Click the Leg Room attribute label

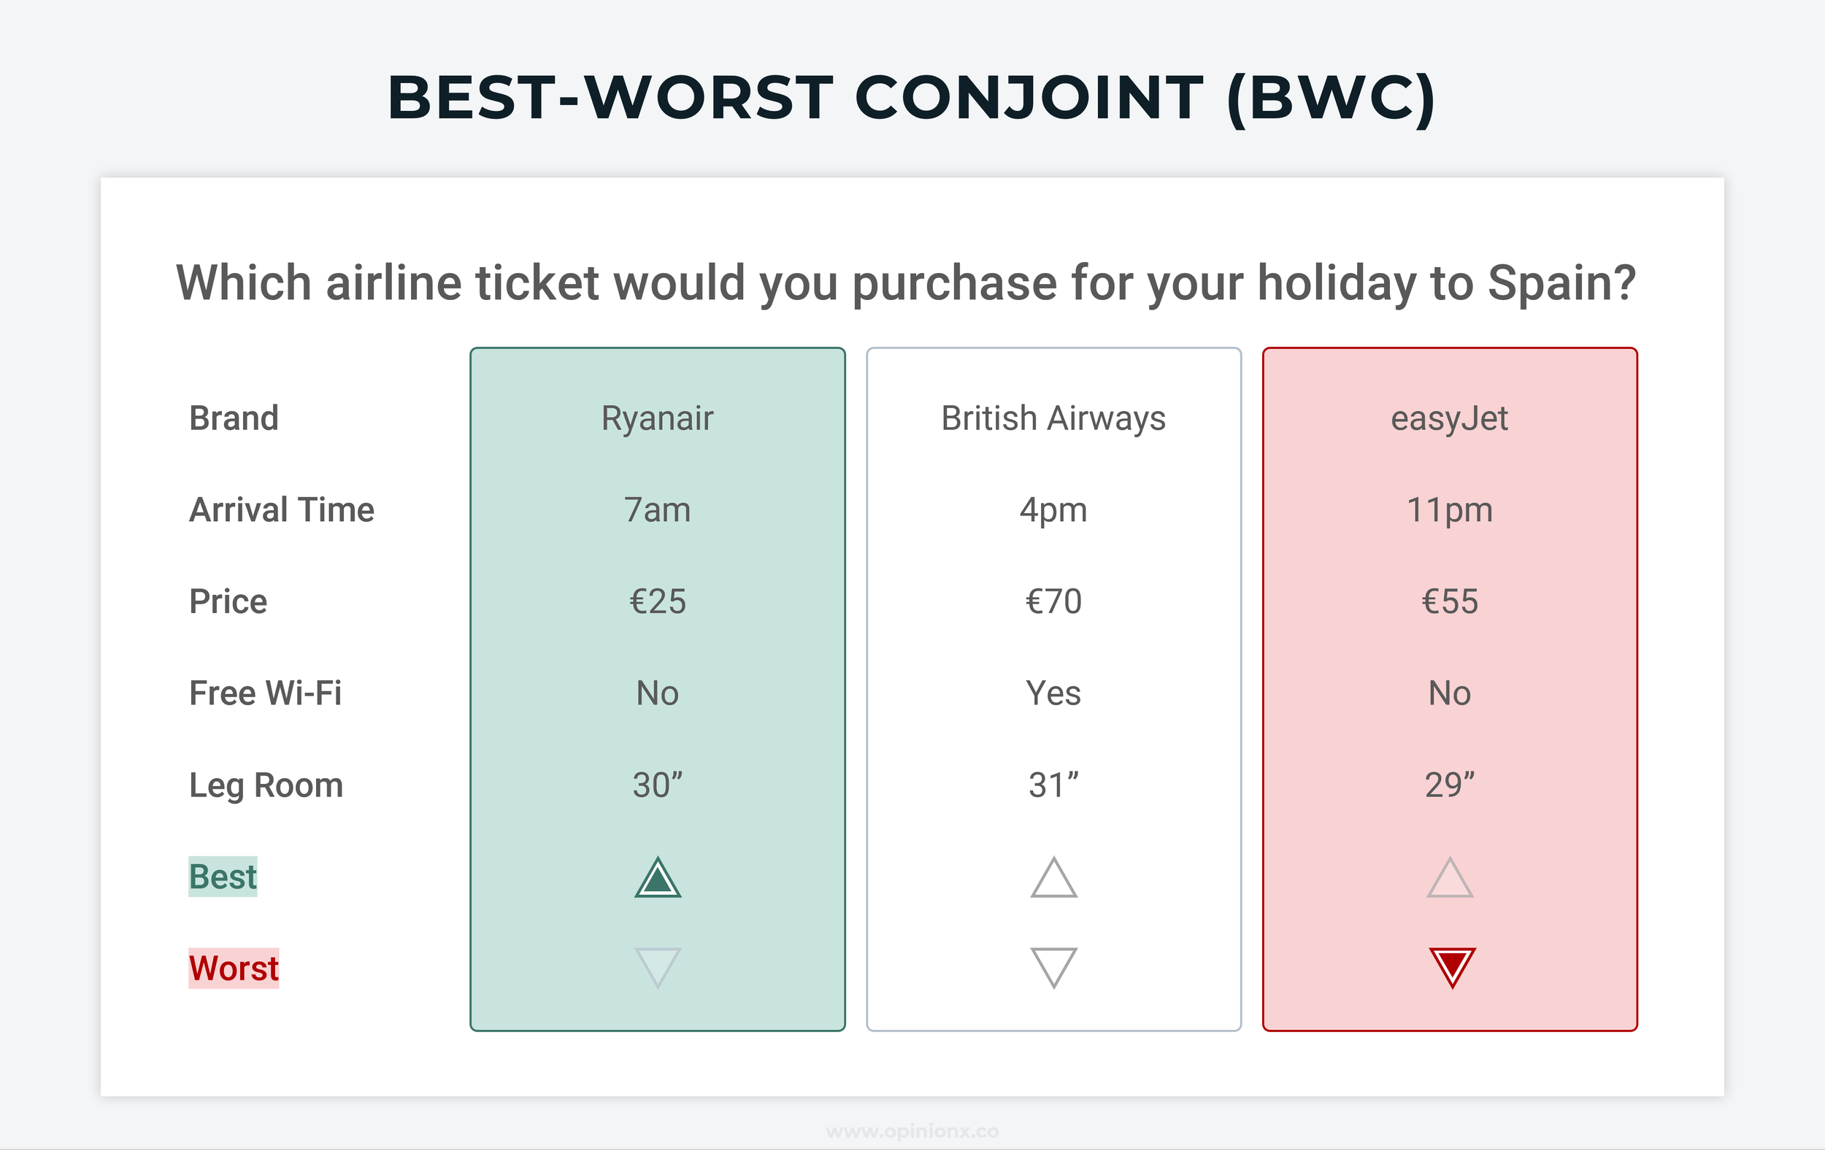click(x=266, y=785)
